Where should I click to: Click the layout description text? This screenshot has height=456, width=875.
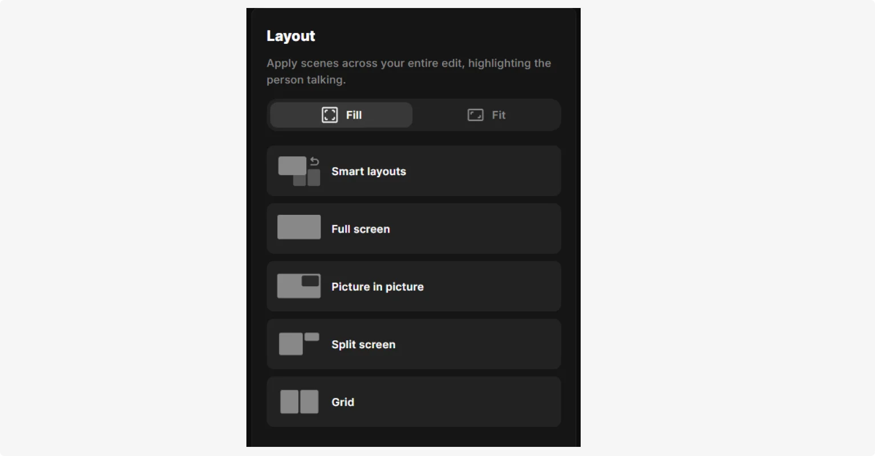coord(408,71)
